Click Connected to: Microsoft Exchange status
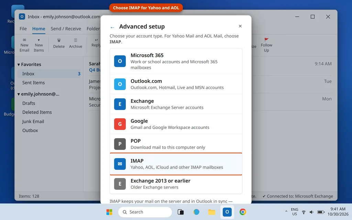The image size is (352, 220). tap(298, 196)
